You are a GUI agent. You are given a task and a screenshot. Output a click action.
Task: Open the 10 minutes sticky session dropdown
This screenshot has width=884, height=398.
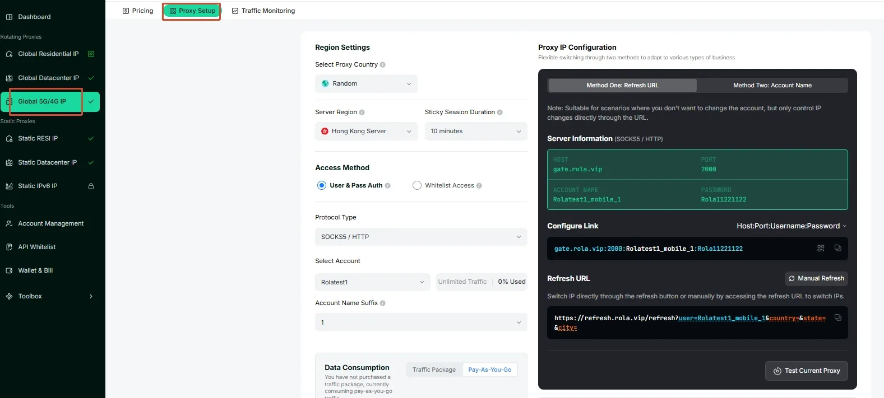pyautogui.click(x=476, y=131)
